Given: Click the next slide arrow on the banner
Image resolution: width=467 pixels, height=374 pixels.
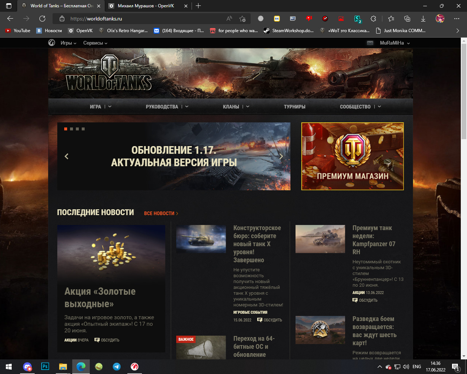Looking at the screenshot, I should click(x=281, y=156).
